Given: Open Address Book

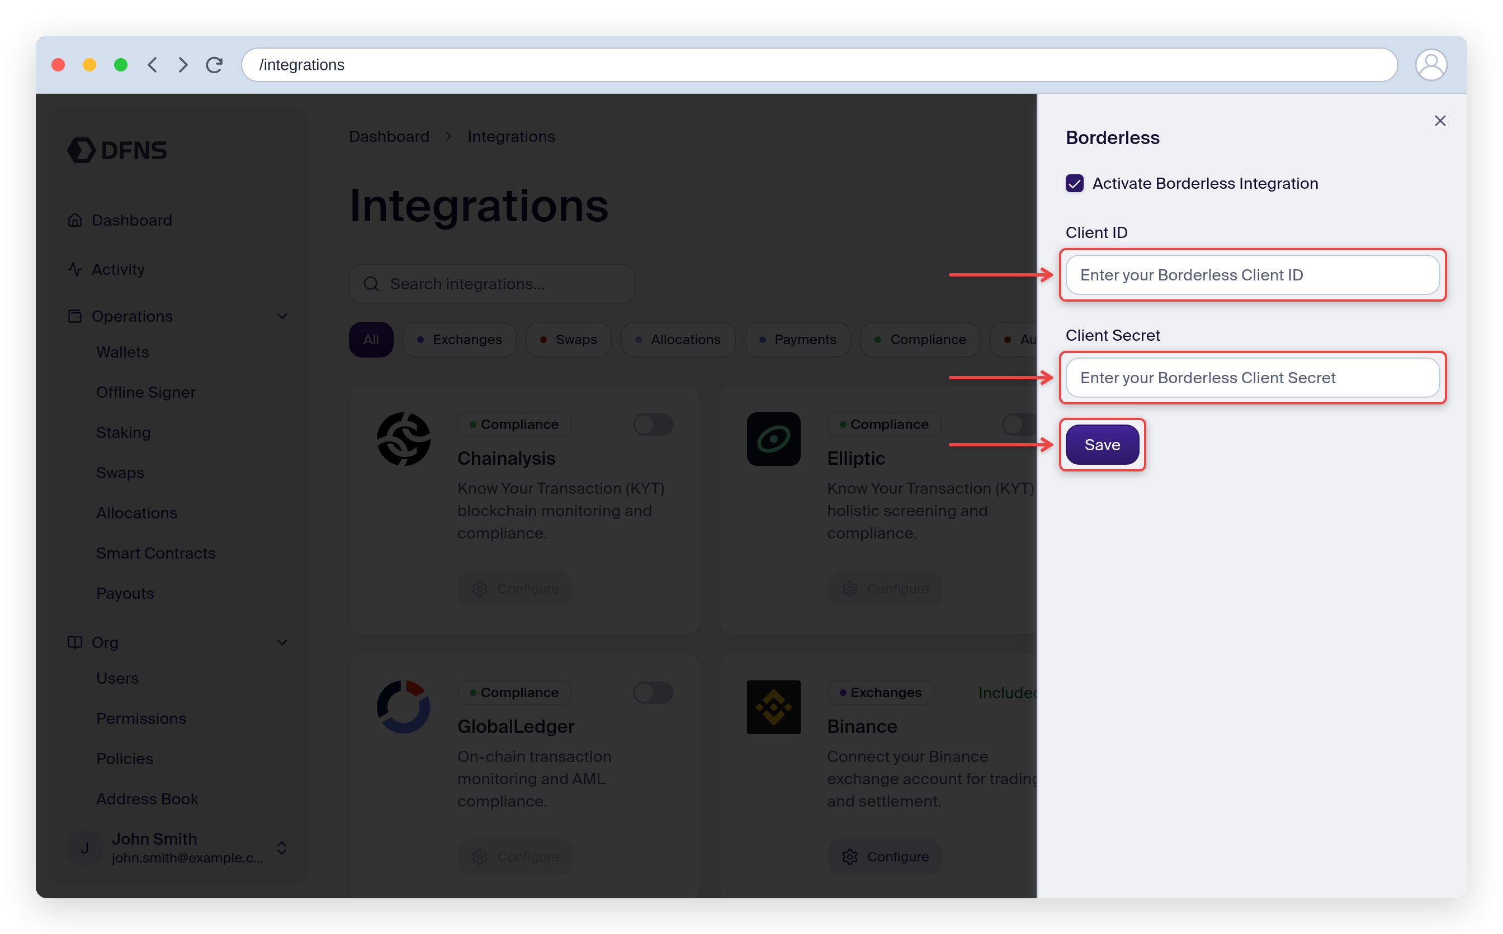Looking at the screenshot, I should (147, 799).
